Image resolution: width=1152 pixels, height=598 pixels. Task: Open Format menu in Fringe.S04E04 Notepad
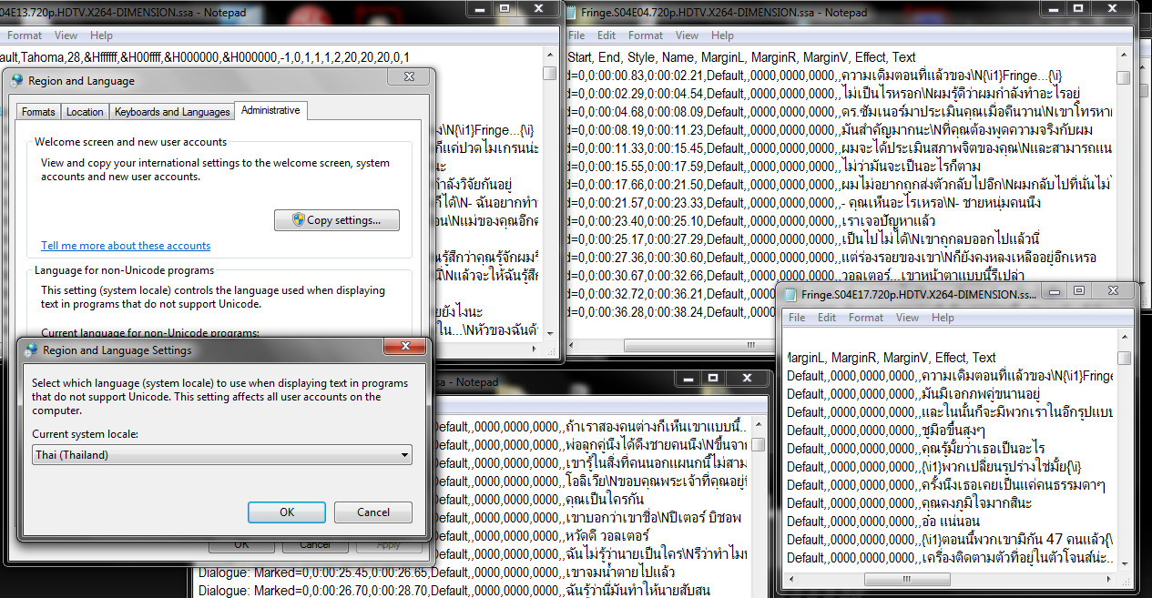[646, 35]
